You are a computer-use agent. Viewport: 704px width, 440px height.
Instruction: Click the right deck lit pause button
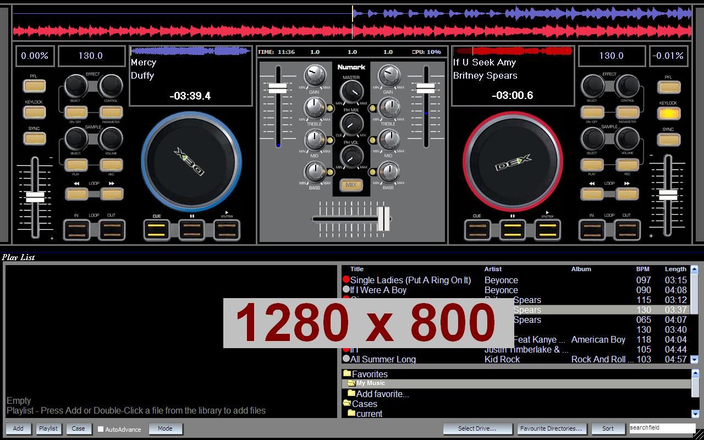tap(512, 230)
